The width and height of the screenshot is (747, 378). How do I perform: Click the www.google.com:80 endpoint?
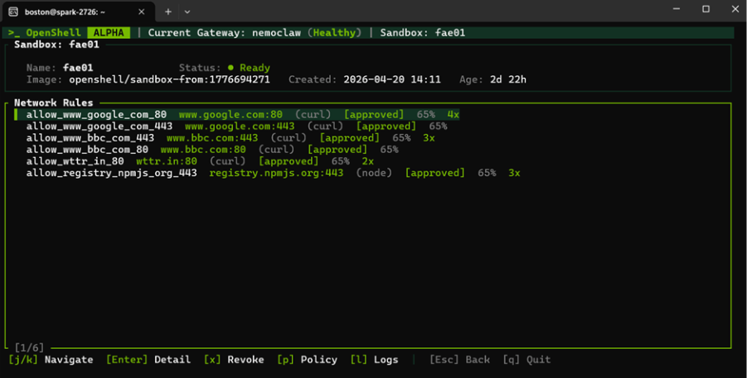click(x=230, y=115)
